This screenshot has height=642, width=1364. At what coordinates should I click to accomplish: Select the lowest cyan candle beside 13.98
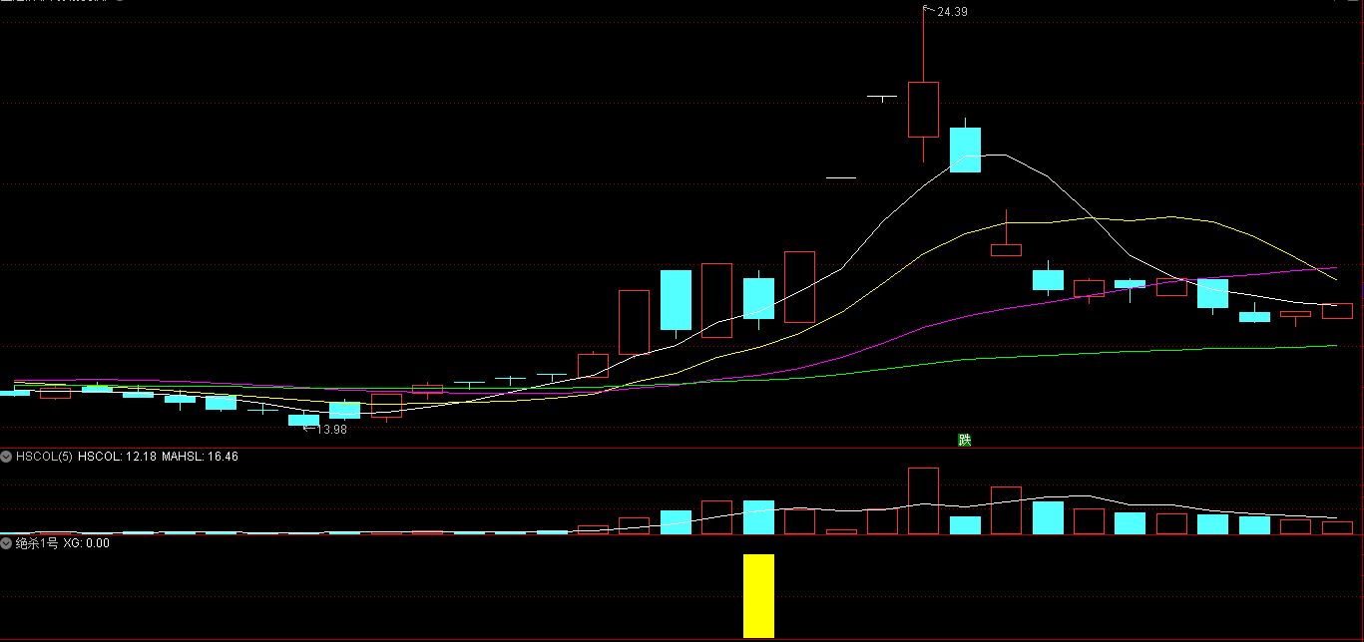click(303, 420)
